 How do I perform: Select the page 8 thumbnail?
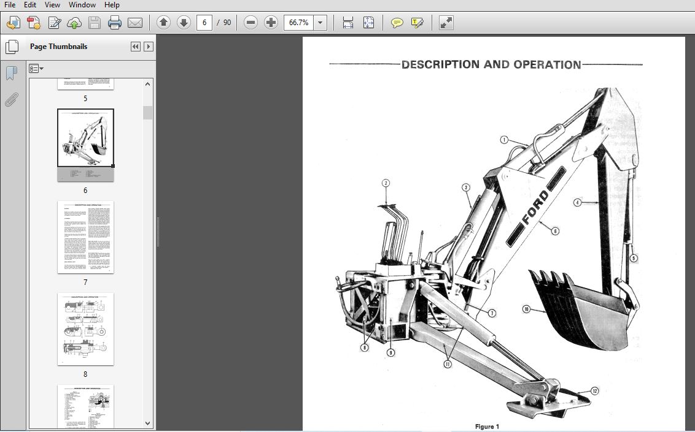pyautogui.click(x=85, y=329)
